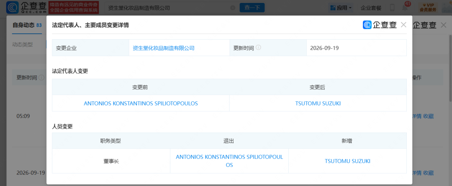This screenshot has width=452, height=186.
Task: Open ANTONIOS link in 退出 column
Action: 229,161
